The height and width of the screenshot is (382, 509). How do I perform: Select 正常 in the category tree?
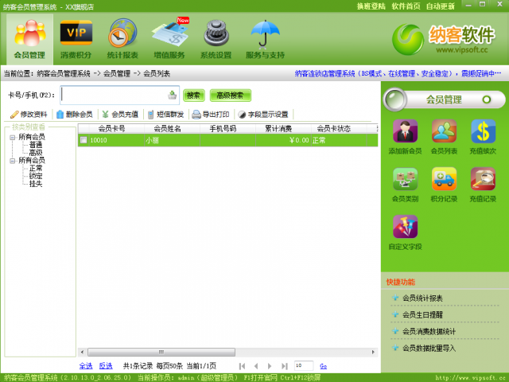[x=36, y=168]
